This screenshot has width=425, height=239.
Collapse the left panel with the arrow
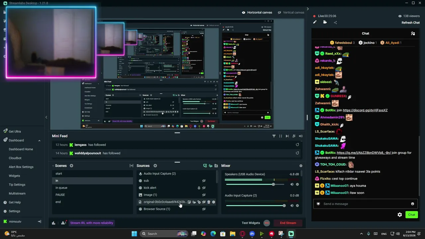pos(46,117)
